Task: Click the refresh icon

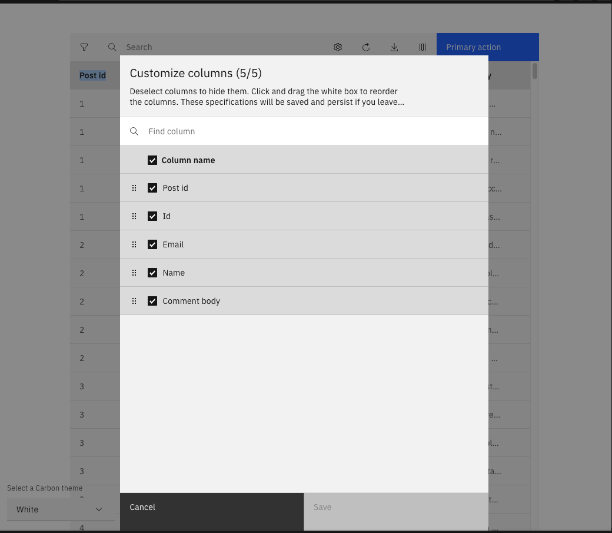Action: pyautogui.click(x=366, y=47)
